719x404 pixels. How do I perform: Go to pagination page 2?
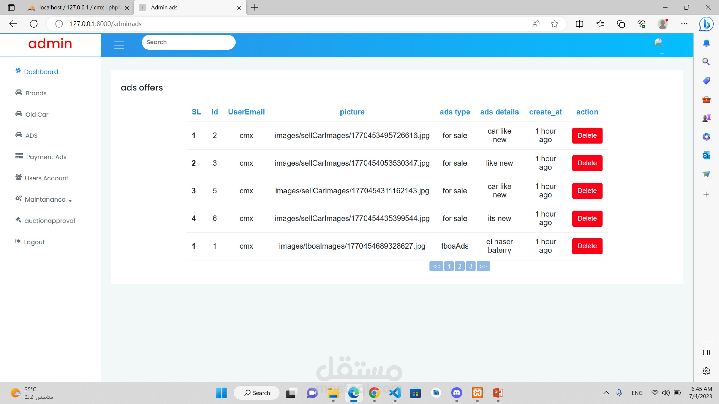(459, 266)
